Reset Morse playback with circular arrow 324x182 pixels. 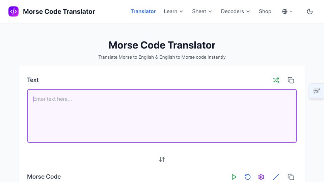coord(247,177)
